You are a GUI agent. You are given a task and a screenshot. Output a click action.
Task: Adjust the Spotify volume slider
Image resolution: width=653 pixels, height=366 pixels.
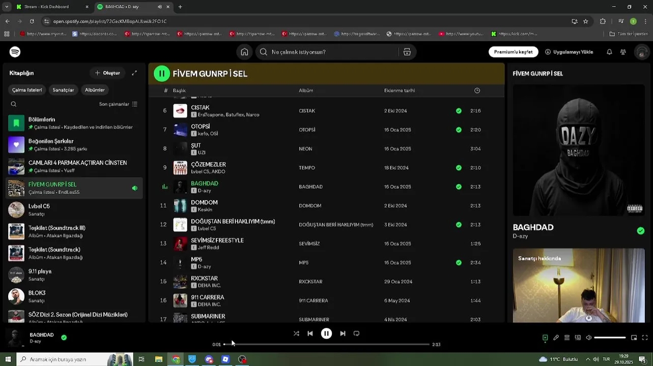pyautogui.click(x=610, y=338)
